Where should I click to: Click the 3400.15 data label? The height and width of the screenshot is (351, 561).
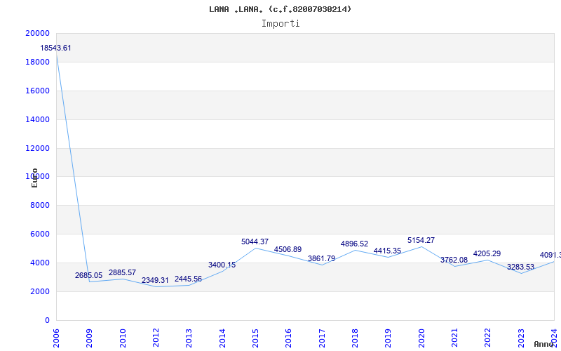[x=222, y=265]
